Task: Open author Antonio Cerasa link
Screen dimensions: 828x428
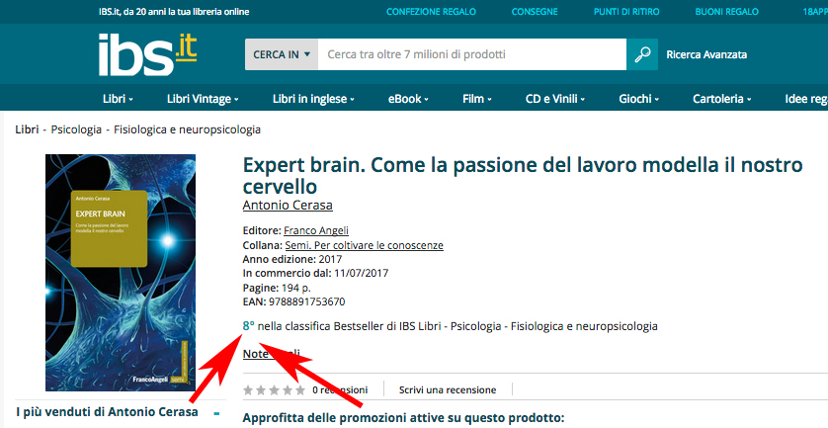Action: pos(288,205)
